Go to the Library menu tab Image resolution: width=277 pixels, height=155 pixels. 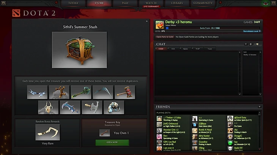click(x=177, y=3)
